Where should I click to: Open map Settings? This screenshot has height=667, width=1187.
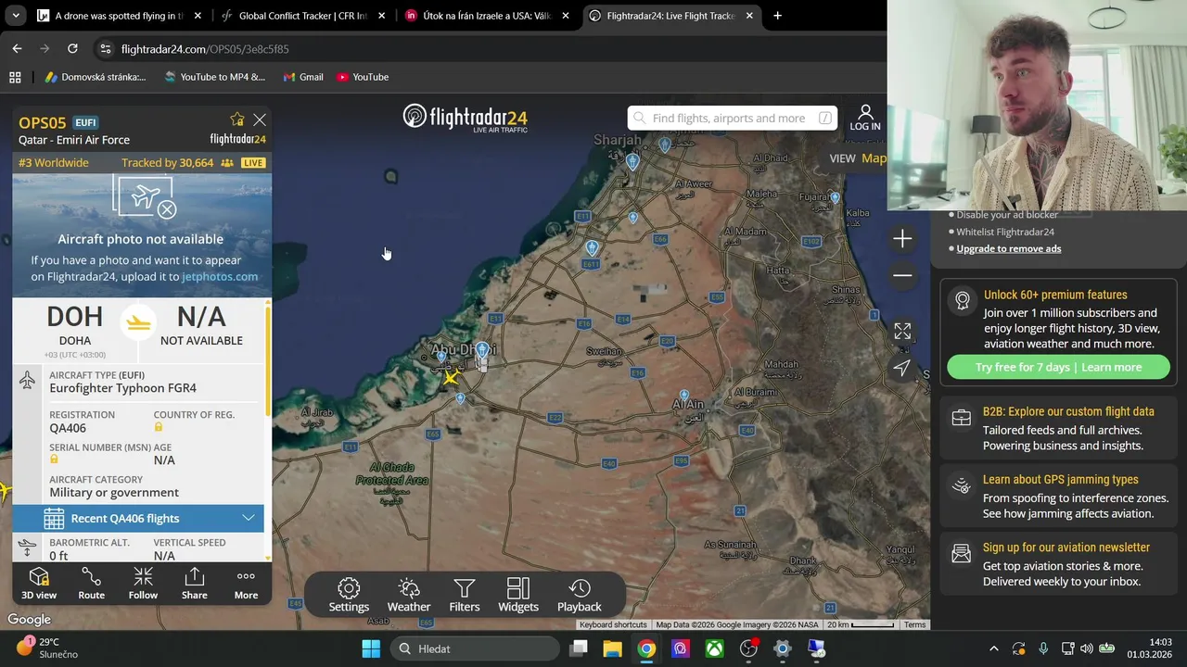pos(349,596)
